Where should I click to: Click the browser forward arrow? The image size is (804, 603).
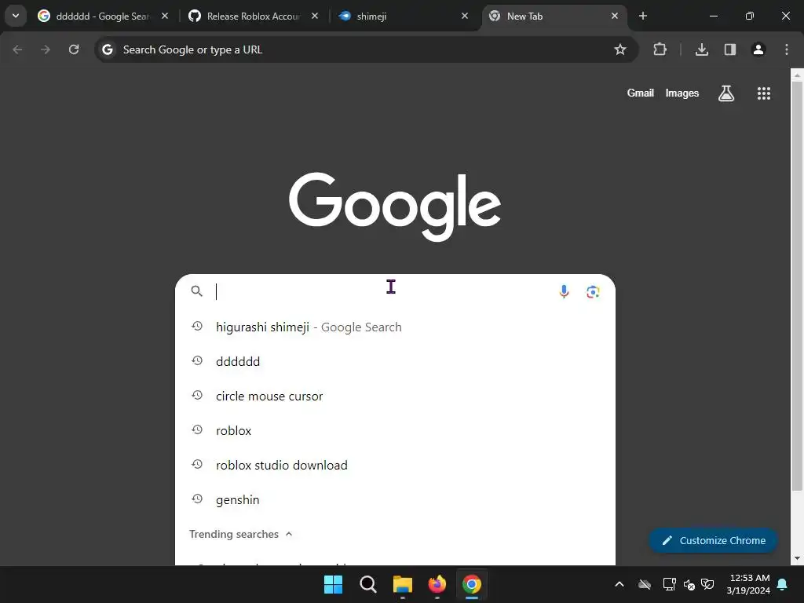tap(46, 49)
